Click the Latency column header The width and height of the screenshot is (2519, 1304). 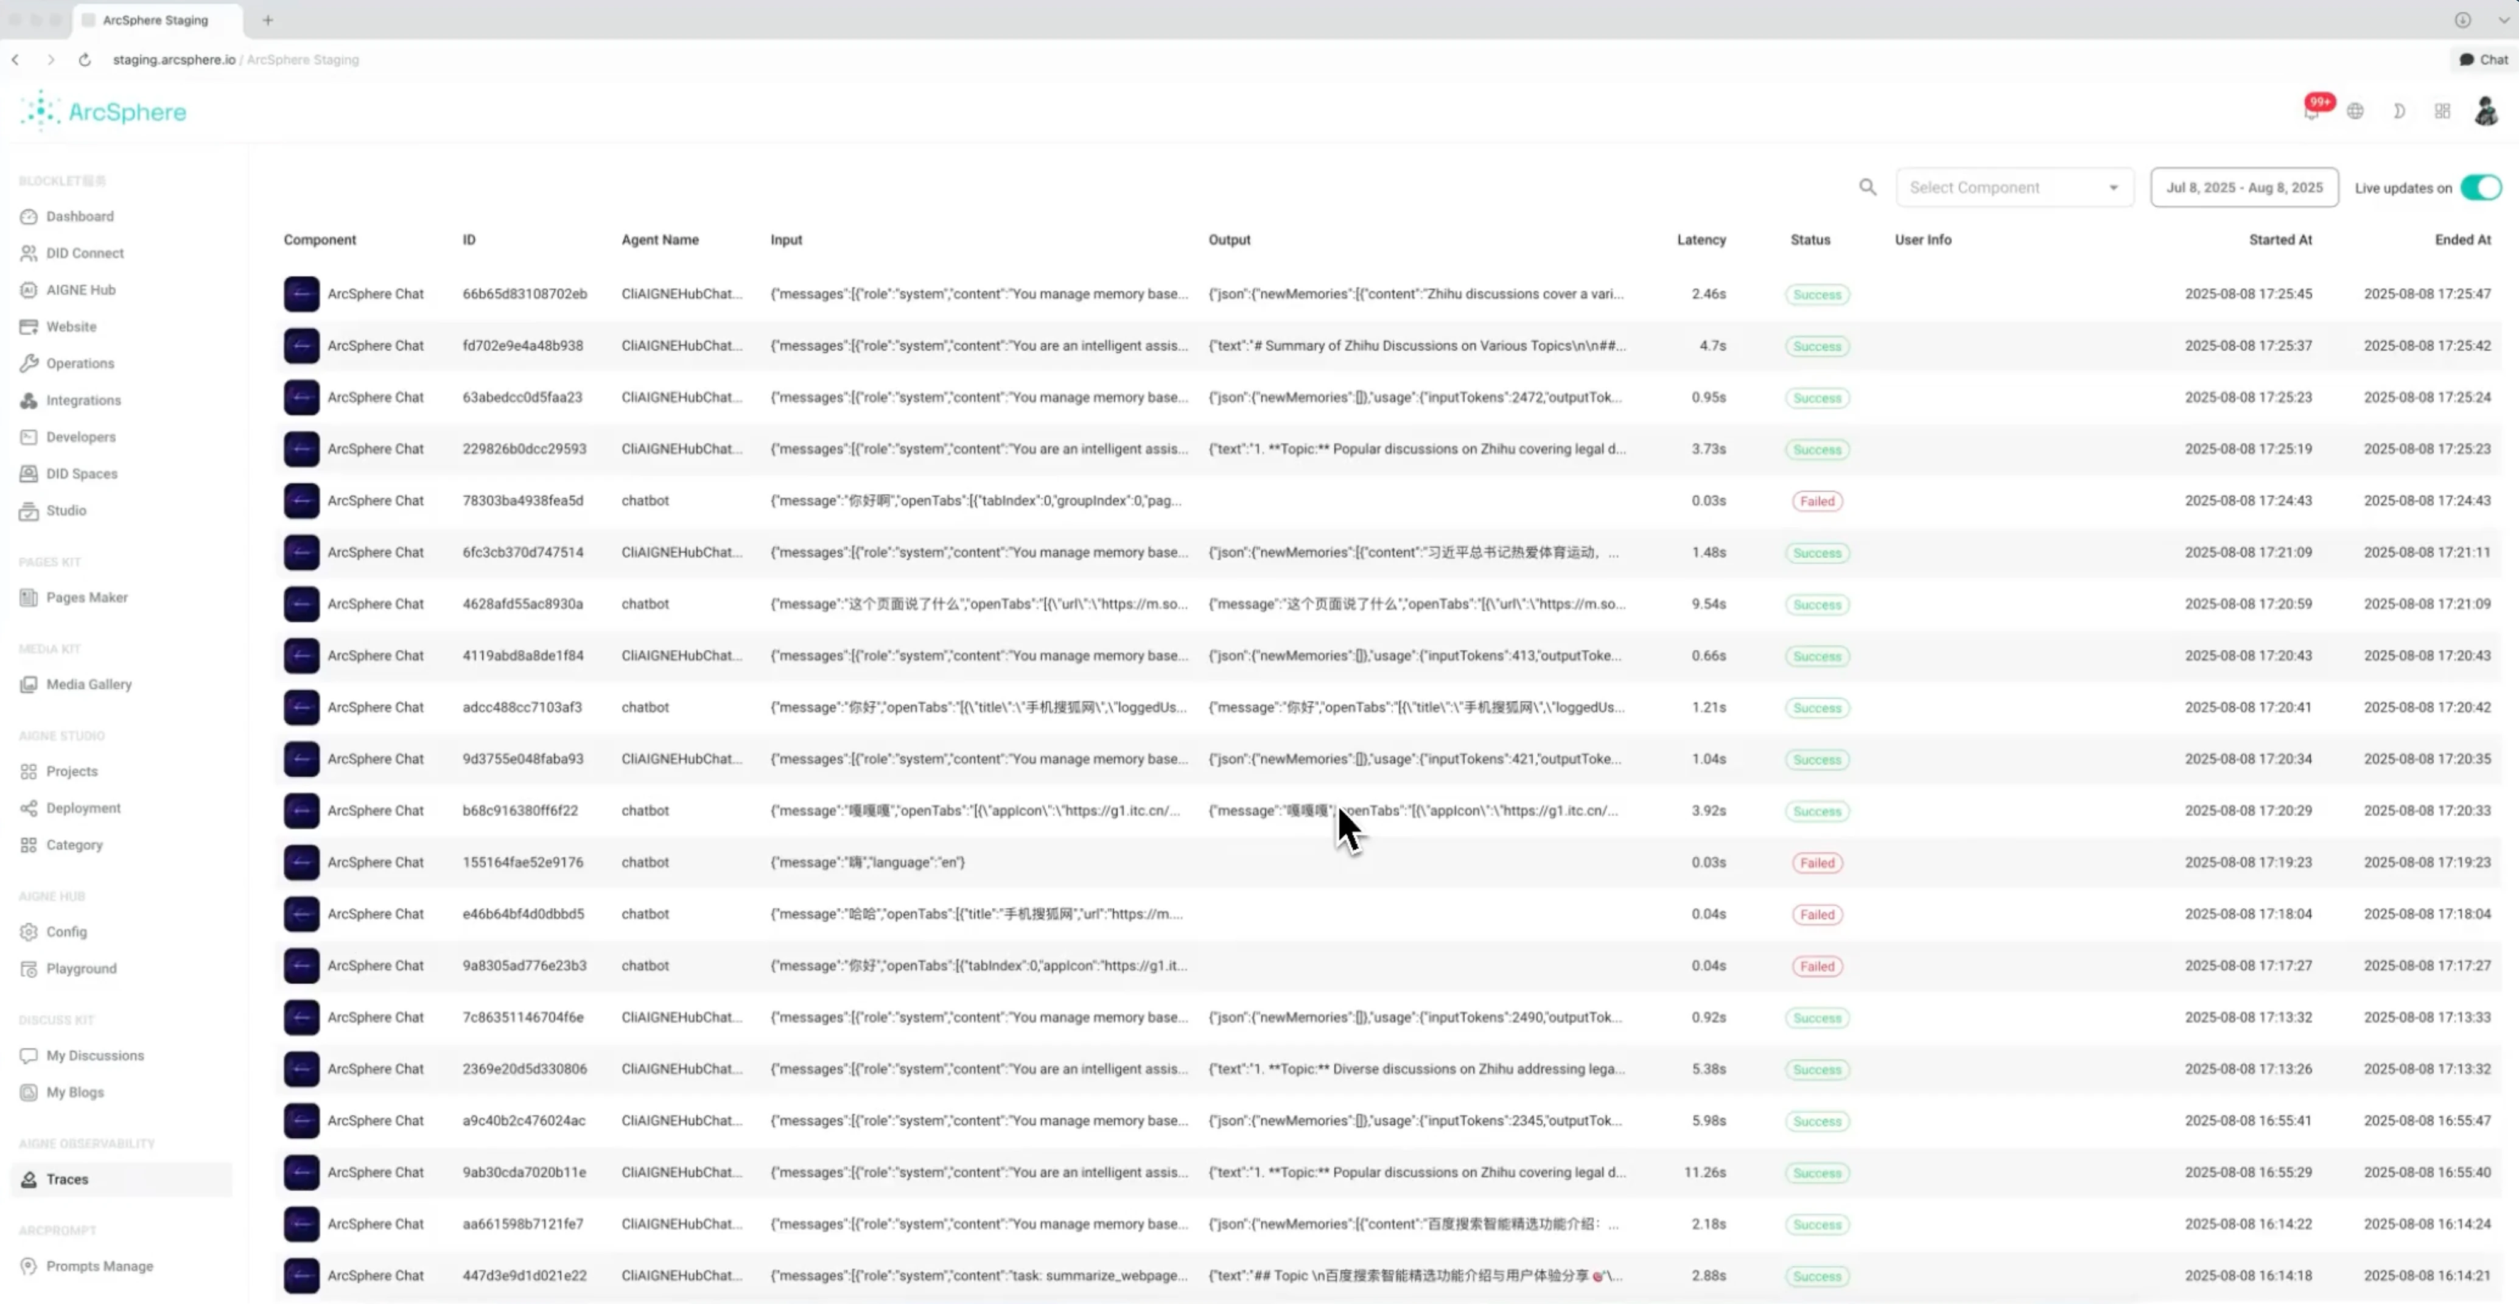tap(1700, 240)
